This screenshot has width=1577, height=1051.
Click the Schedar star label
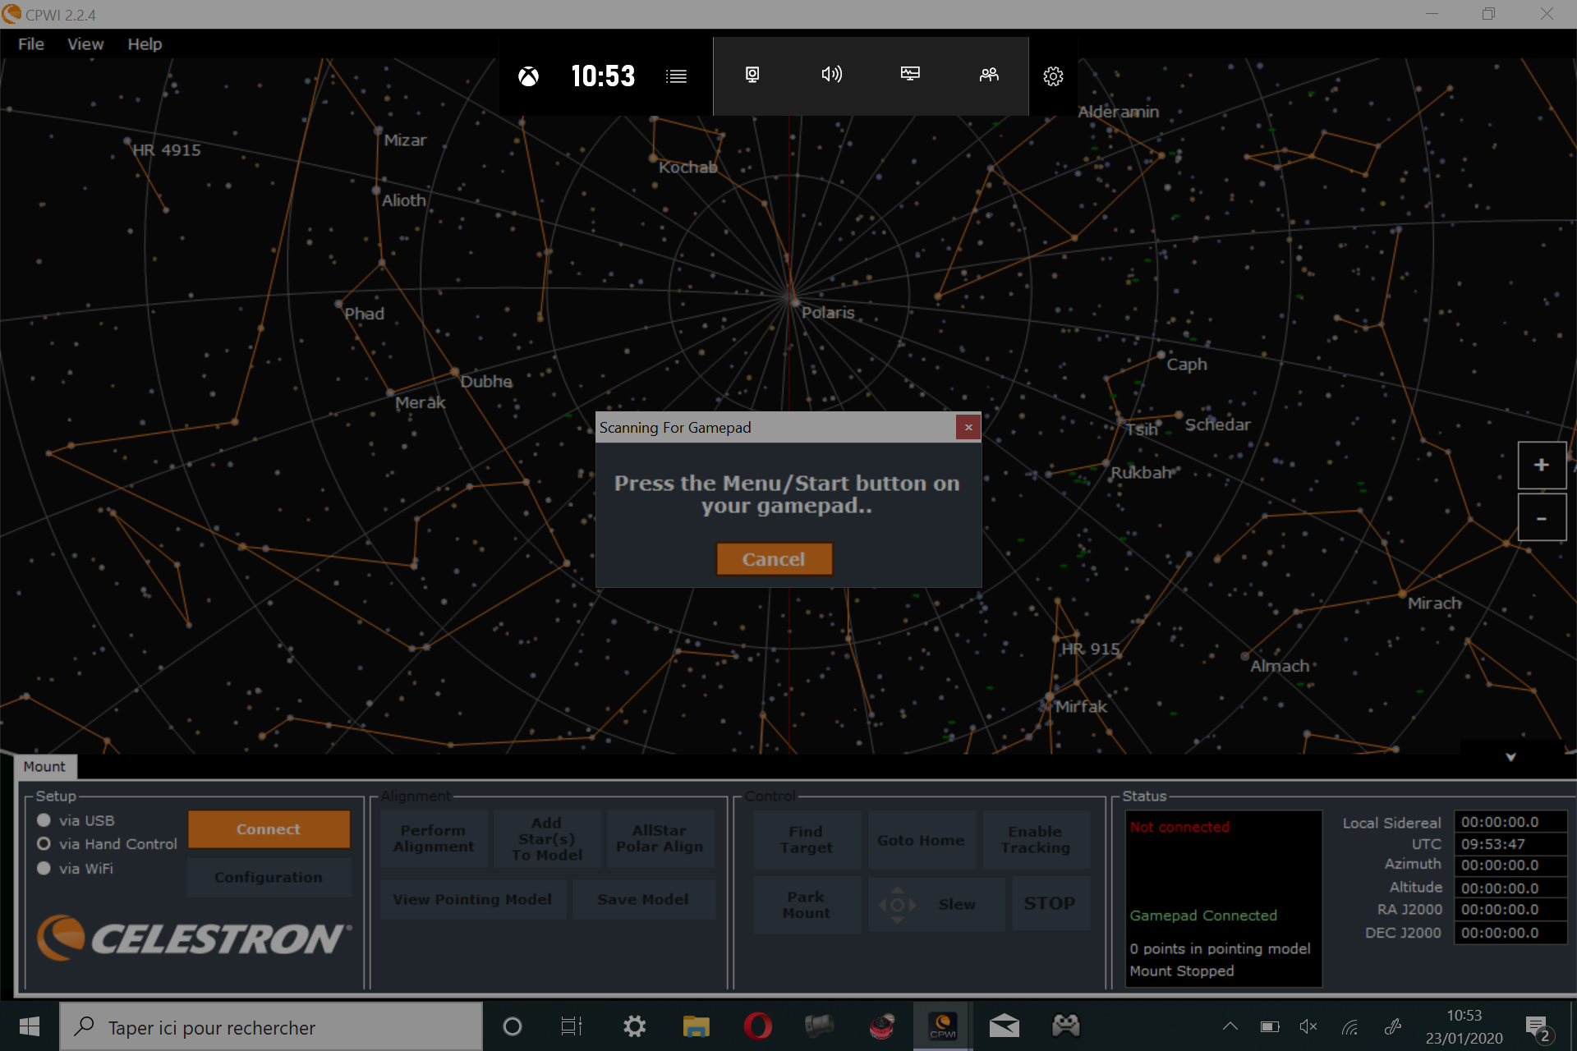pos(1218,425)
